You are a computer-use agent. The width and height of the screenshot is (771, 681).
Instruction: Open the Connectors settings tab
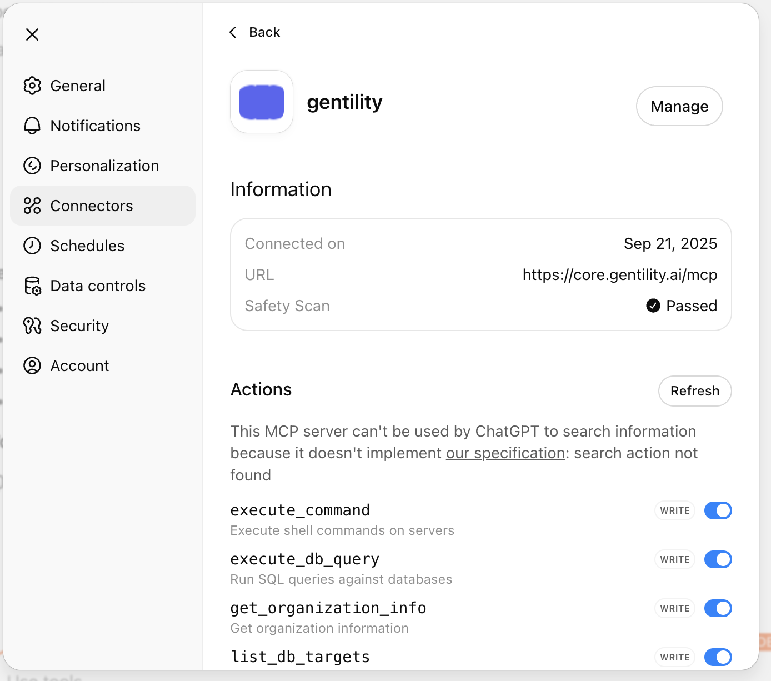click(x=92, y=206)
